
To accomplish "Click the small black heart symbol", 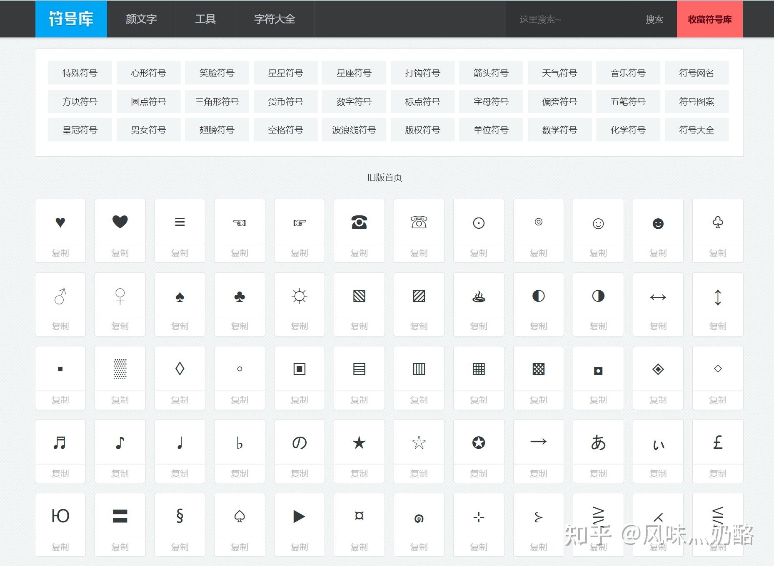I will [x=60, y=222].
